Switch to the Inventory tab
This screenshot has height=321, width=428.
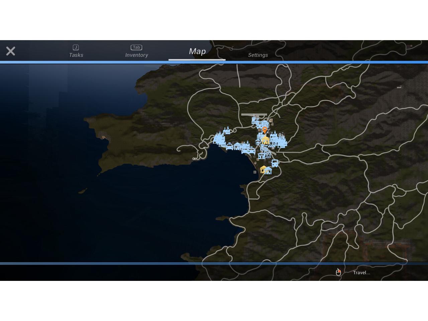(136, 51)
